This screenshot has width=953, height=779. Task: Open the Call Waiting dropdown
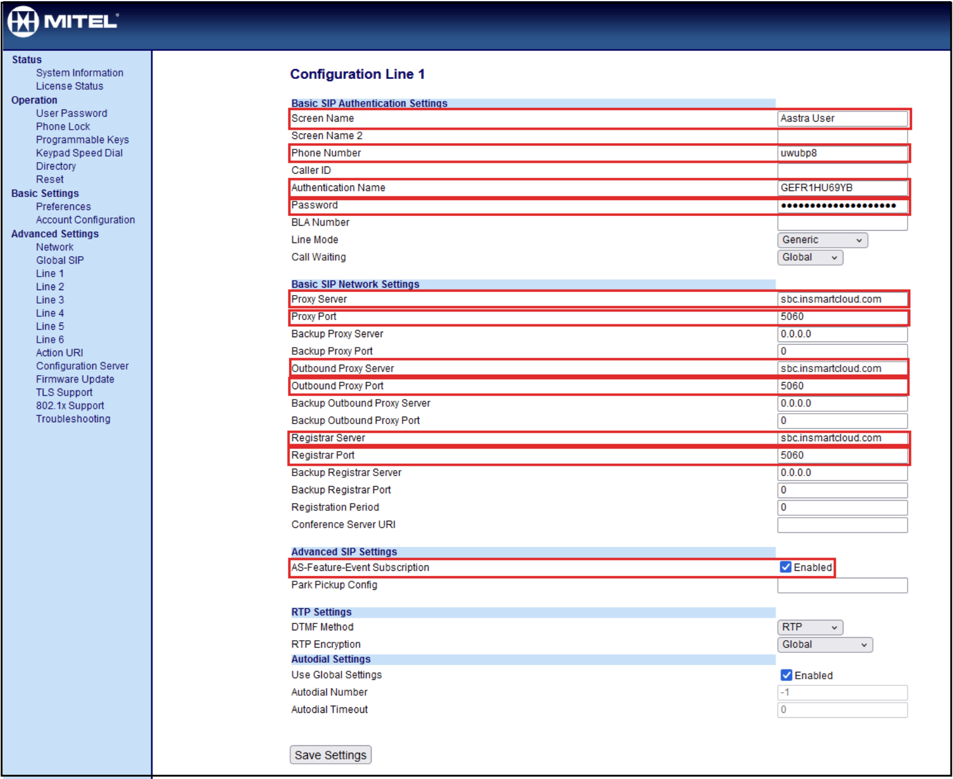point(810,258)
